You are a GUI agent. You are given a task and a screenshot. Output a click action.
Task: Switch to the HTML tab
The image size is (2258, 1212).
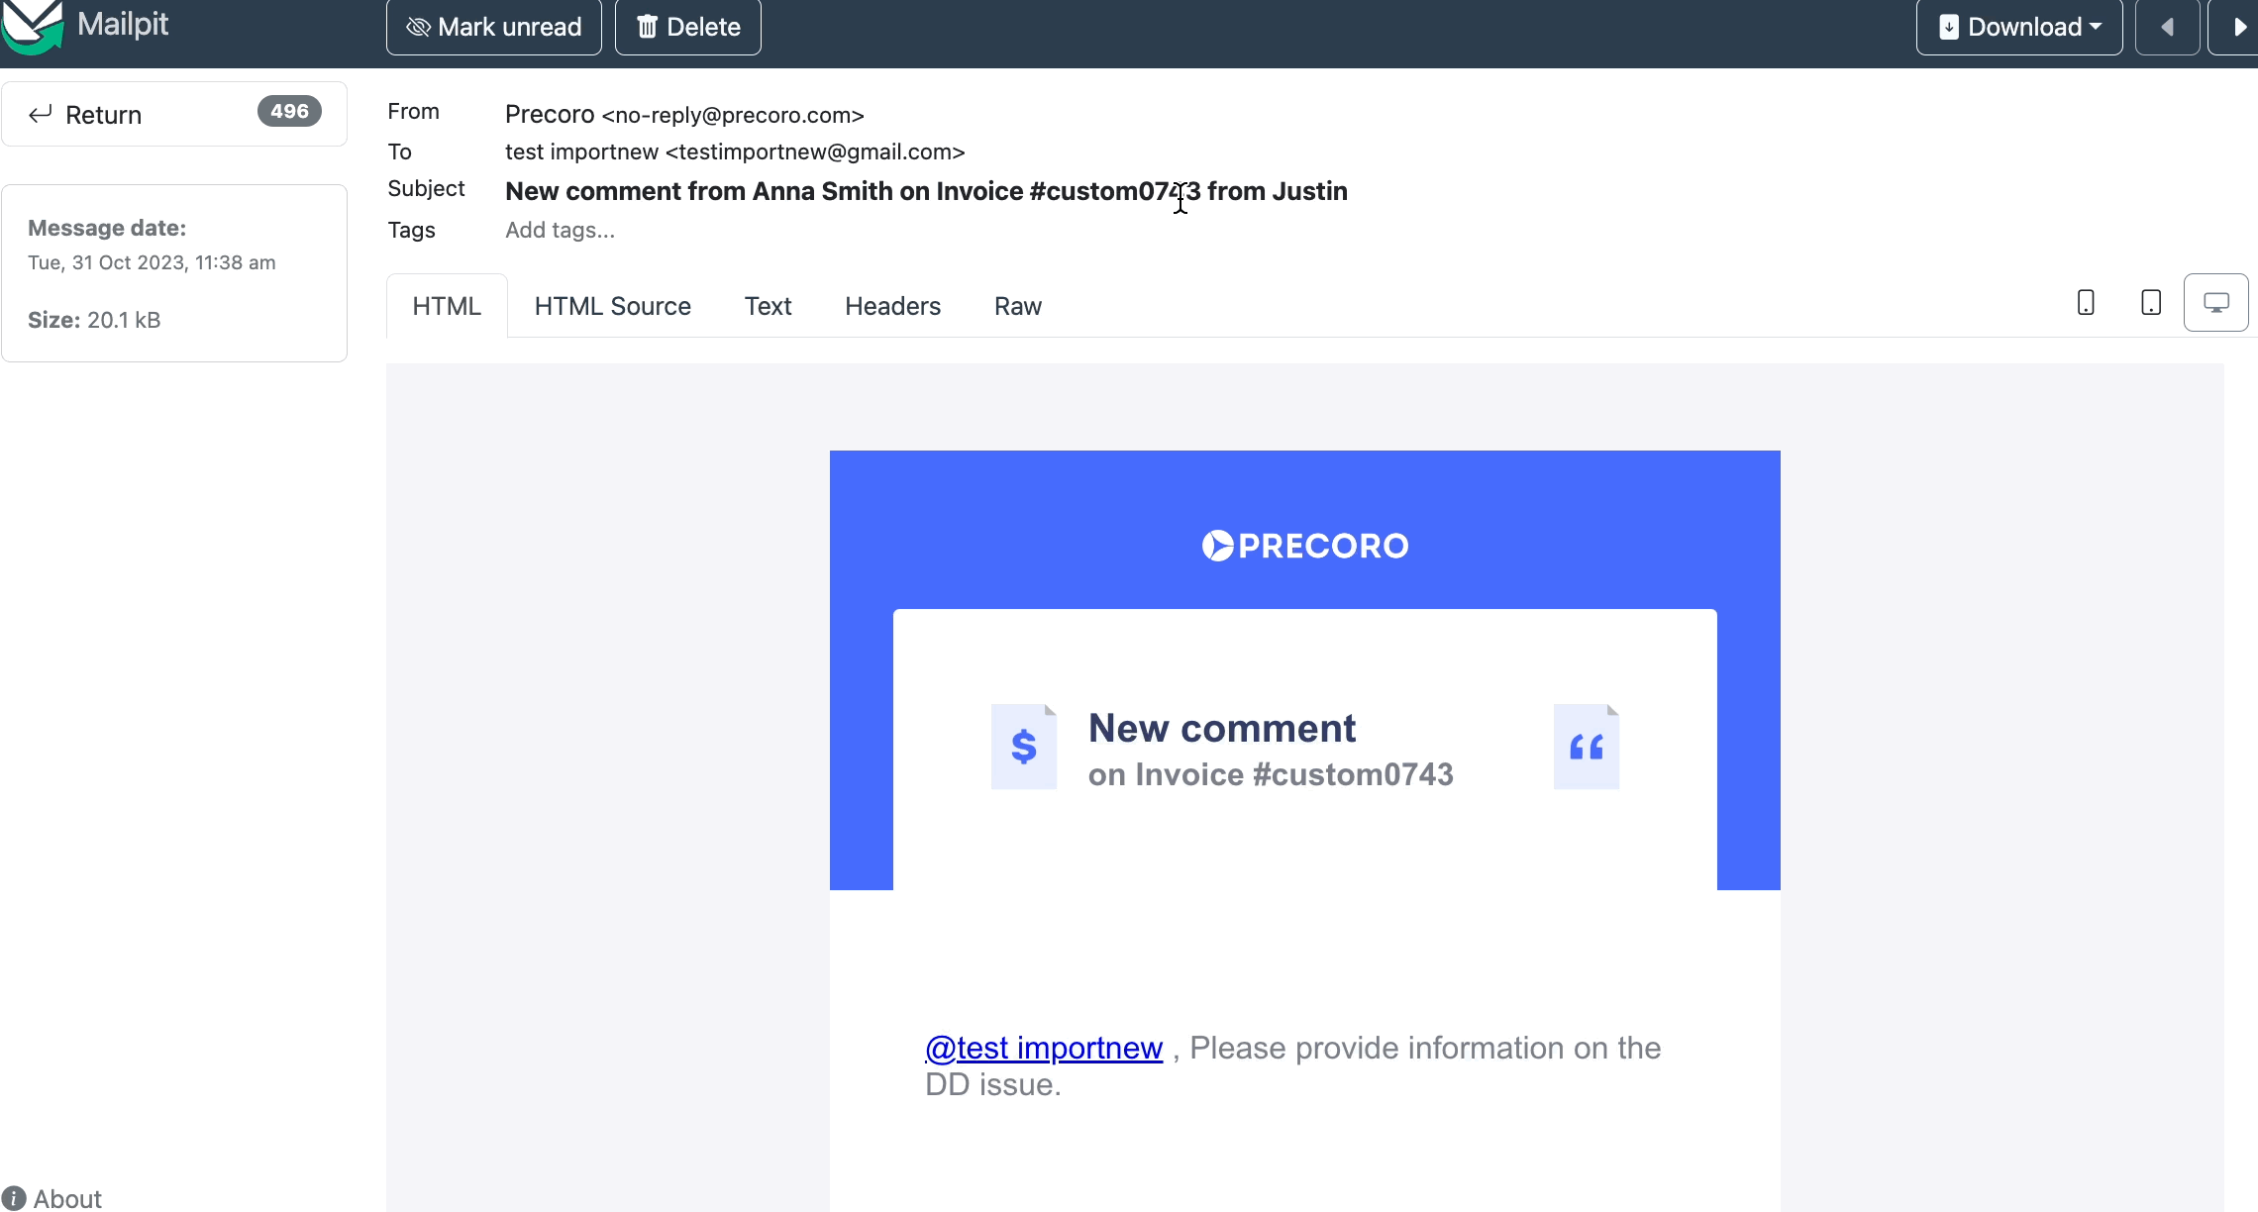click(x=447, y=306)
